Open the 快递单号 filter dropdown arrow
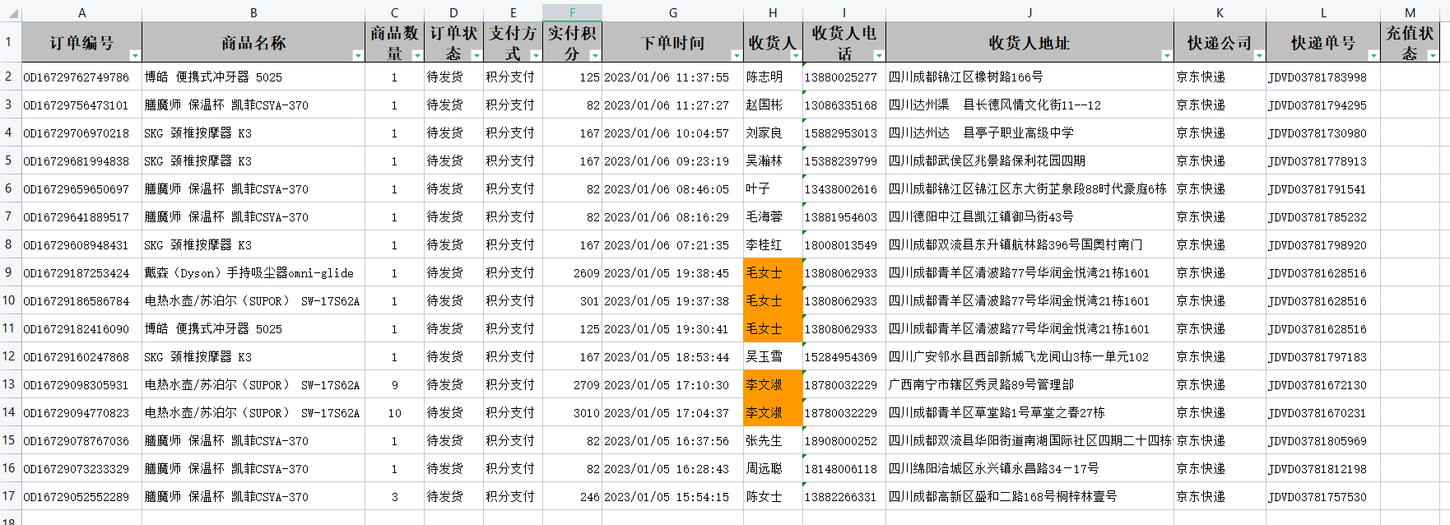The width and height of the screenshot is (1450, 525). [1373, 55]
